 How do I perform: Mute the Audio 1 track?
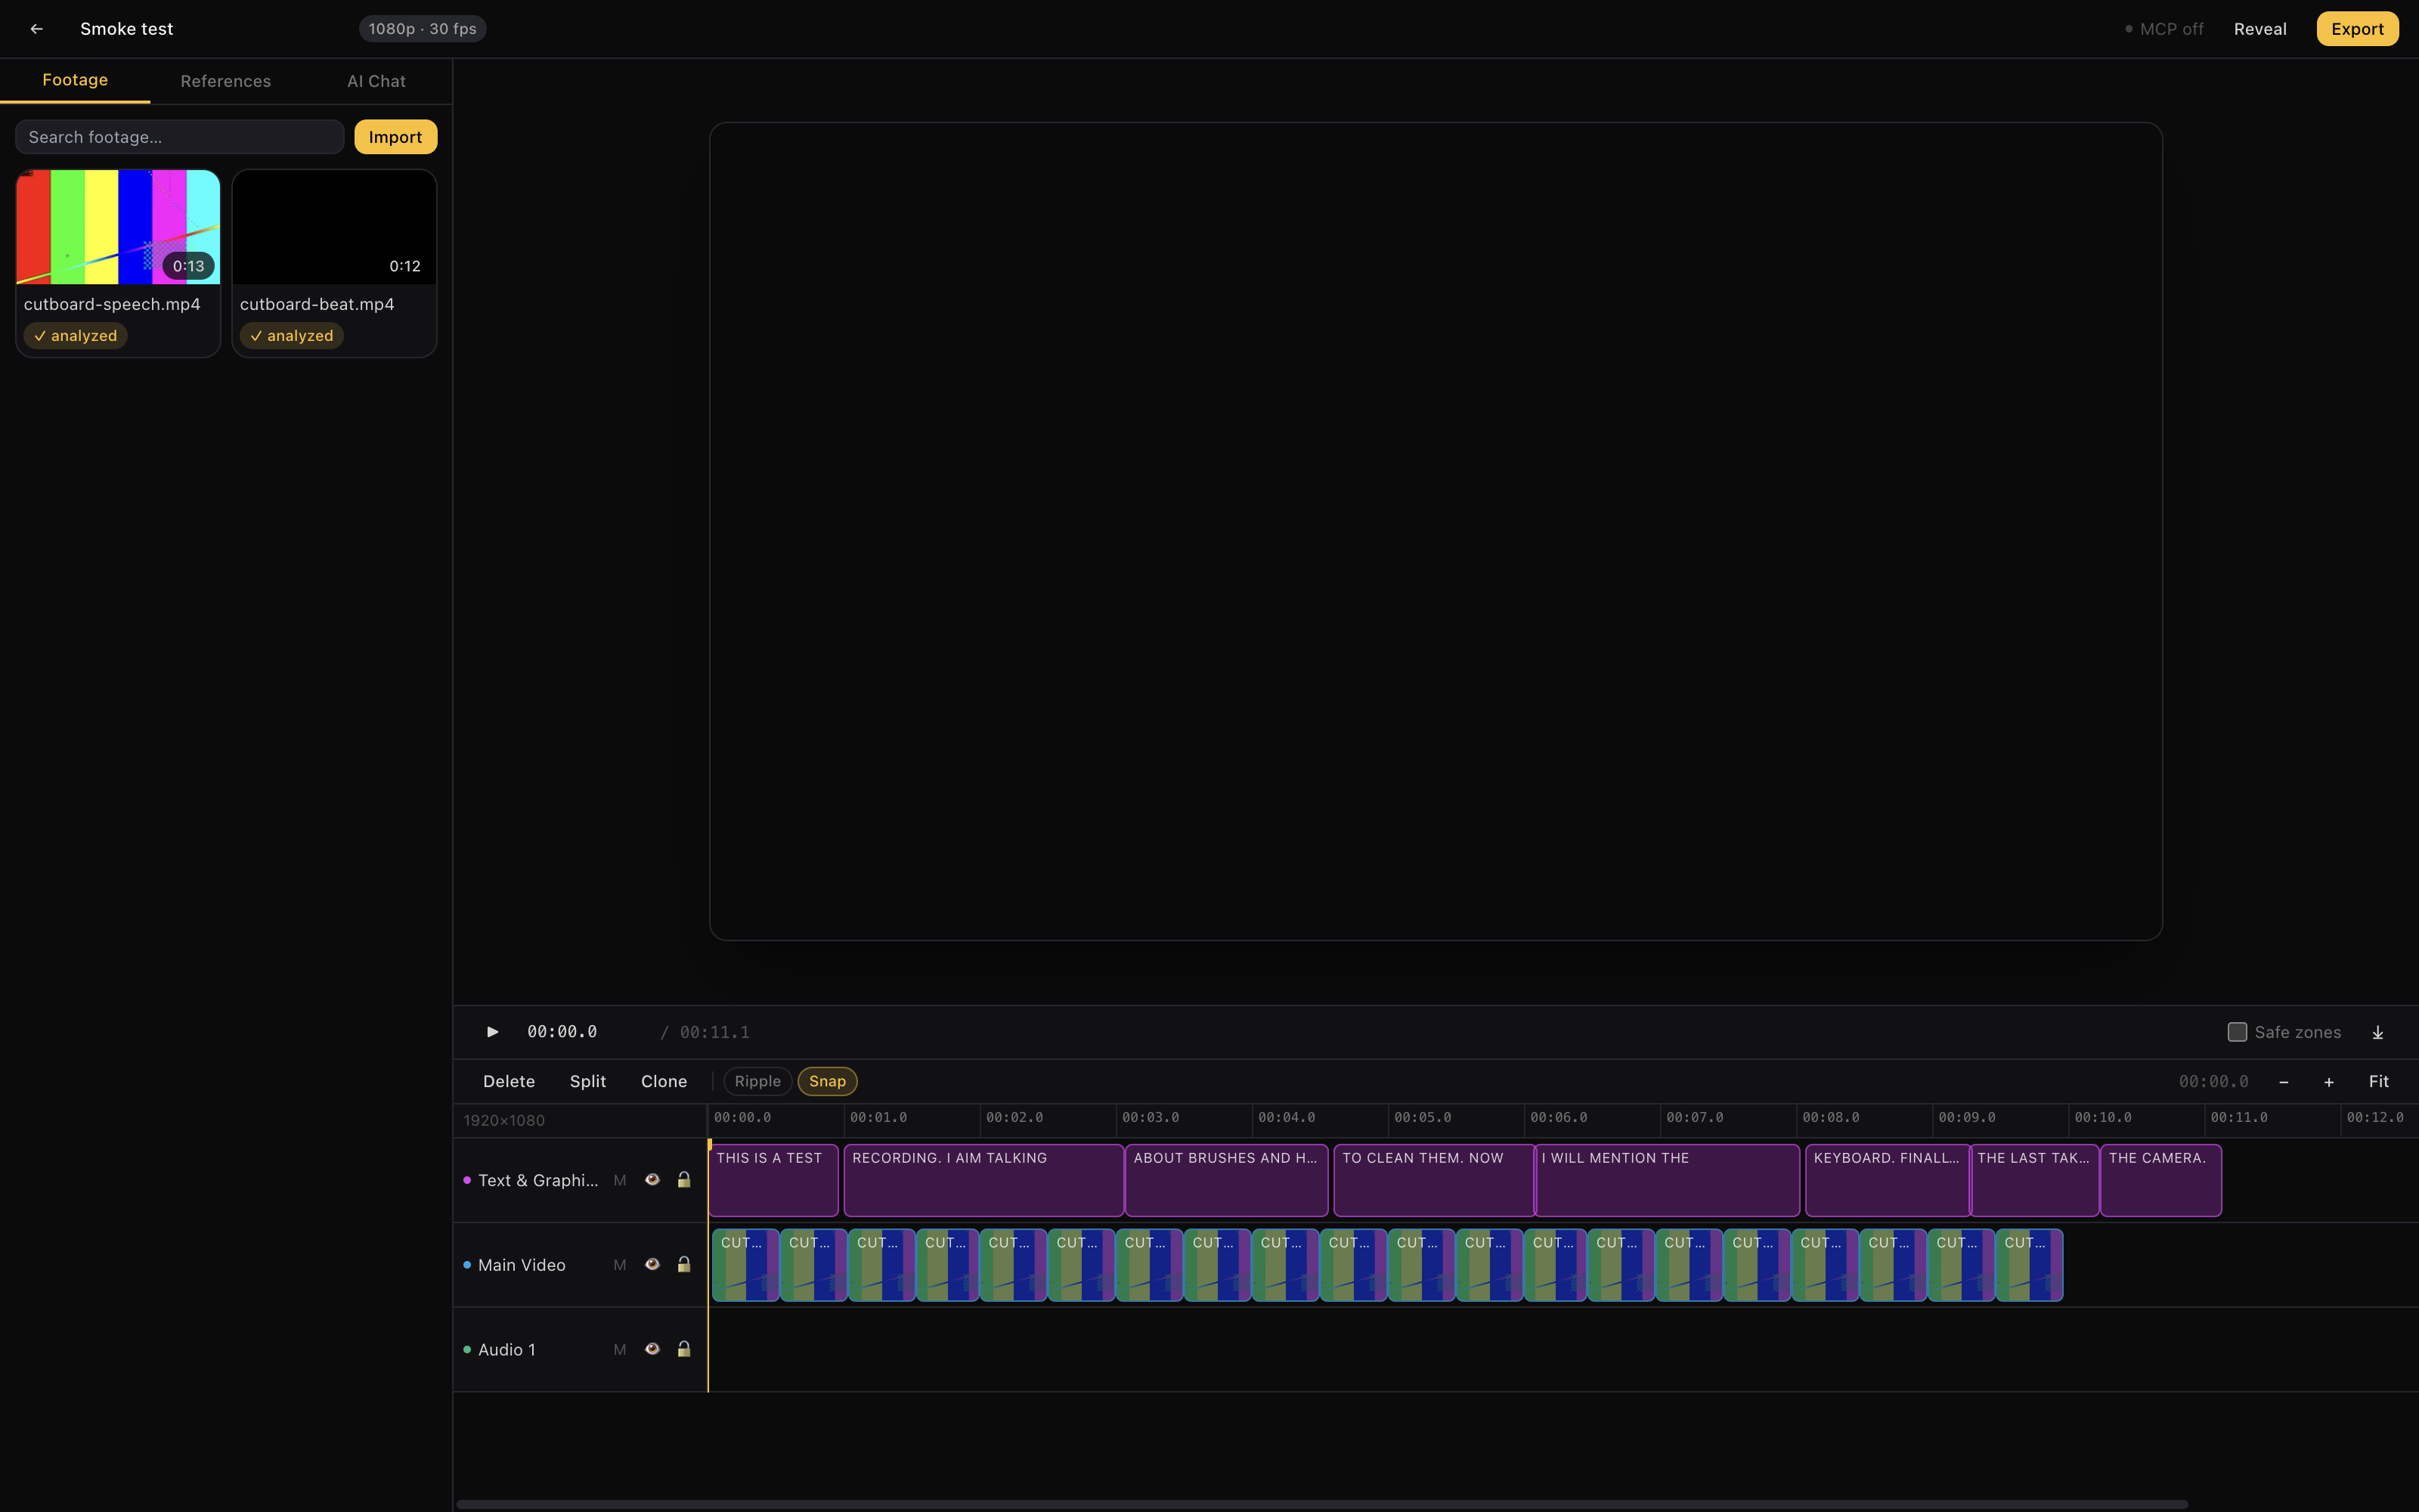(x=620, y=1350)
